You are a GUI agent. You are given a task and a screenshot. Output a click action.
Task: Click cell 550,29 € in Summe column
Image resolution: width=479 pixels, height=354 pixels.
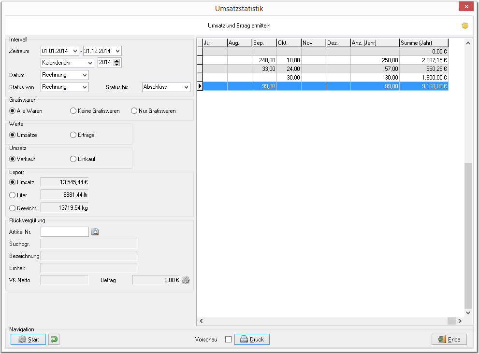[x=424, y=69]
